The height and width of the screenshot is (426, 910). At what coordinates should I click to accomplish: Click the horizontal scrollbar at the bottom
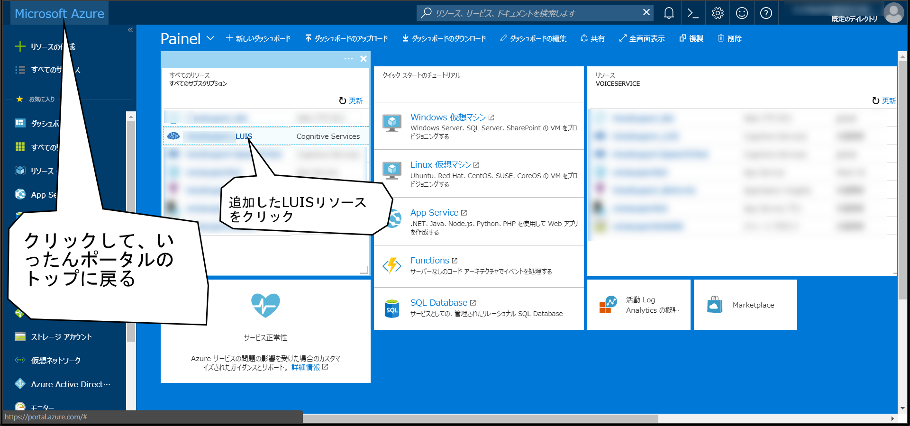pos(480,418)
